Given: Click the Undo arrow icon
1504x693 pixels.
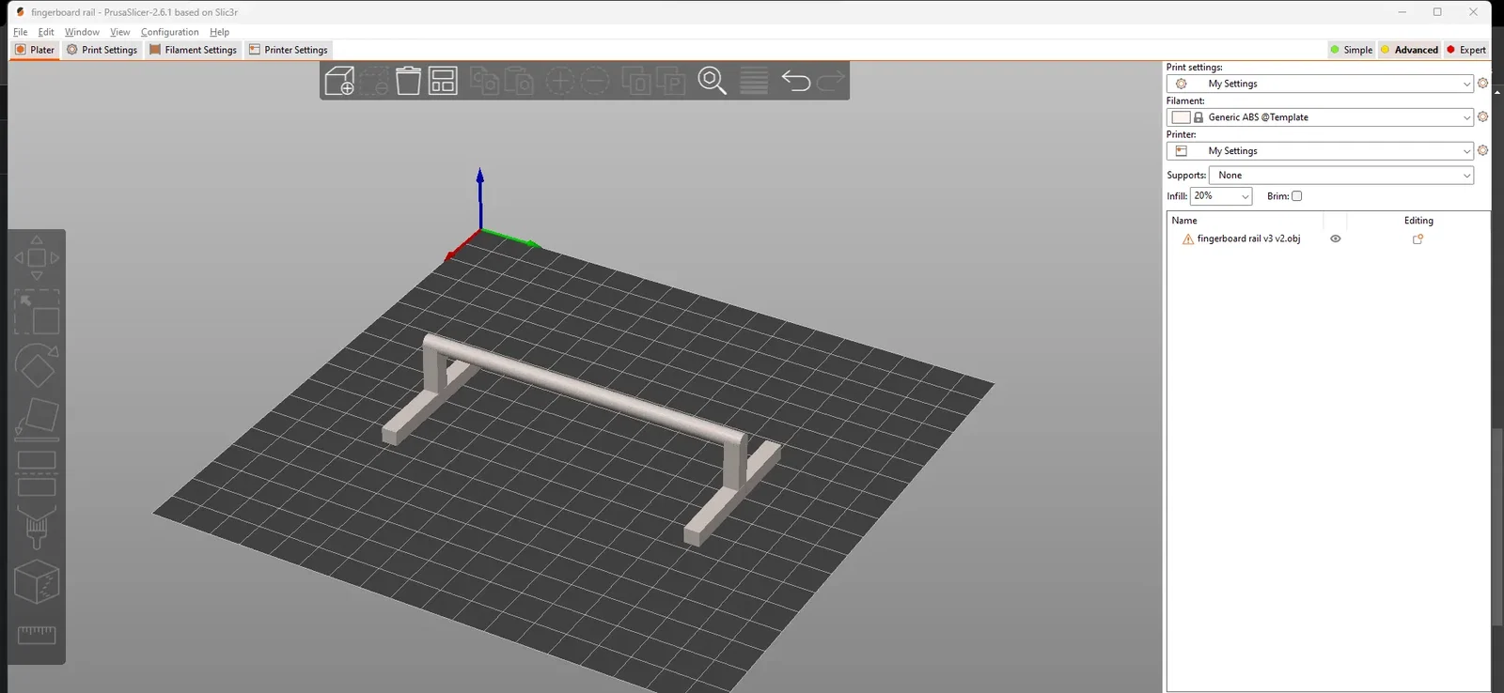Looking at the screenshot, I should pos(796,81).
